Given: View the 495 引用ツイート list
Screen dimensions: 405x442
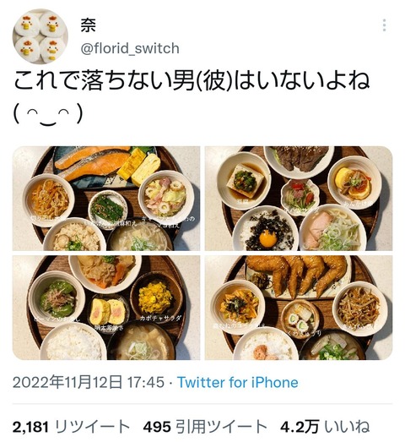Looking at the screenshot, I should pos(205,427).
